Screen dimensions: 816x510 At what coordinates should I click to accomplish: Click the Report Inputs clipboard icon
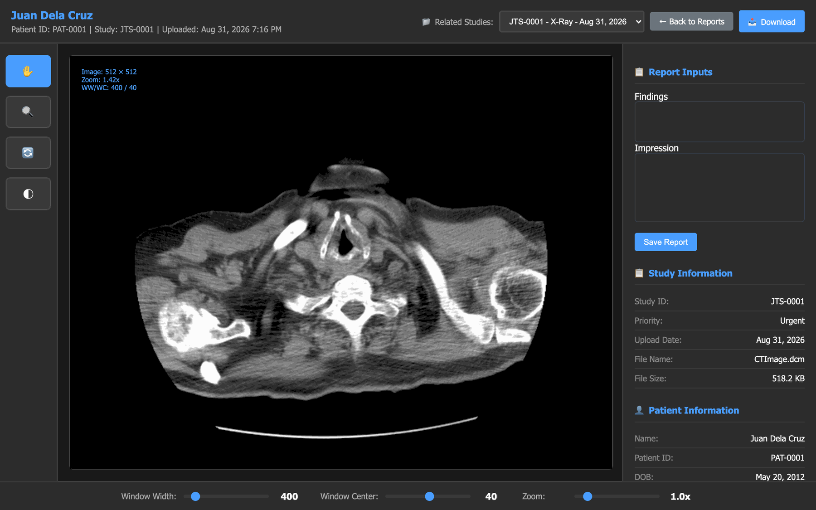[639, 72]
